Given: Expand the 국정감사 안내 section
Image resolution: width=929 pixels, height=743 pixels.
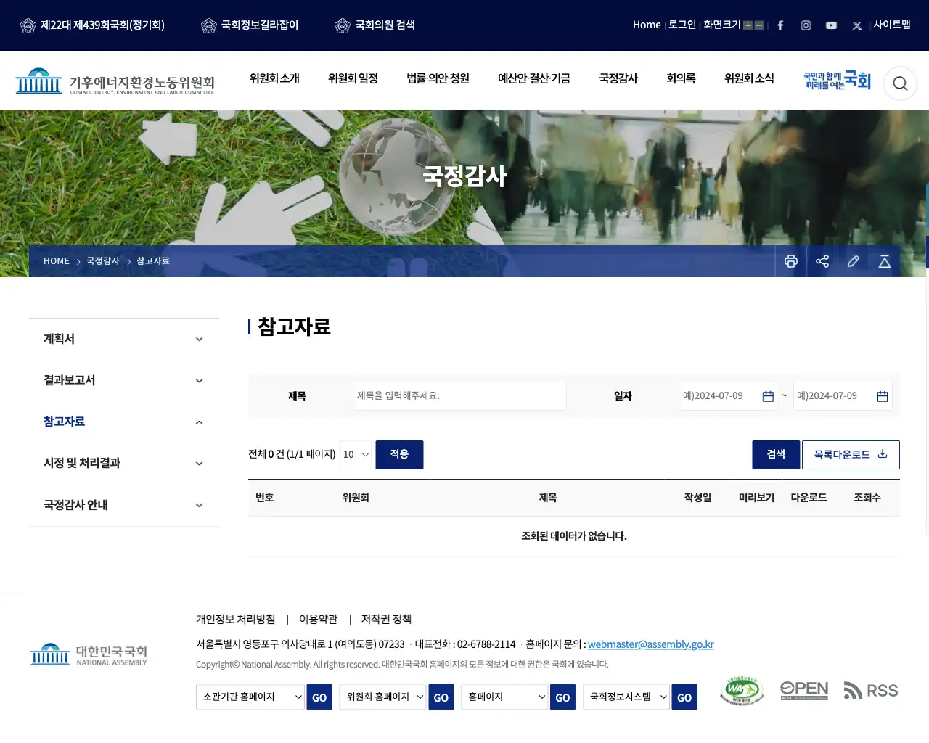Looking at the screenshot, I should pos(124,505).
